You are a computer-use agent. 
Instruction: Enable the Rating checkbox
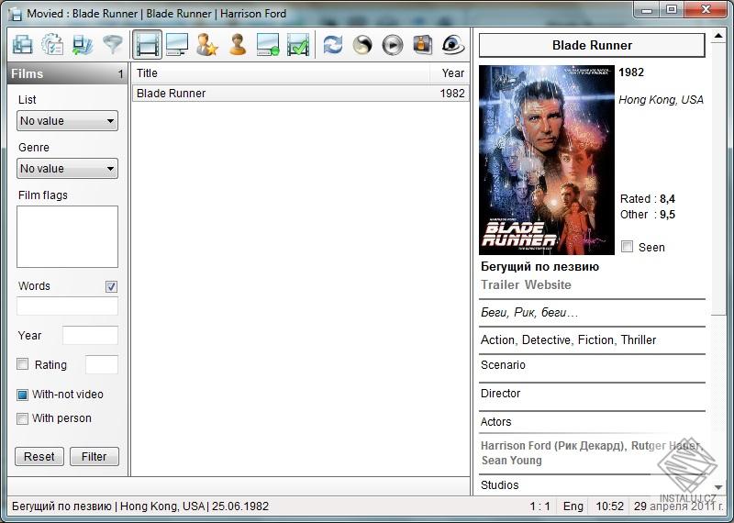coord(22,364)
